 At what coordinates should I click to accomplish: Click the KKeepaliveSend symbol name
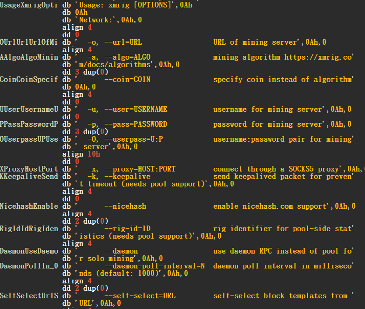coord(29,177)
